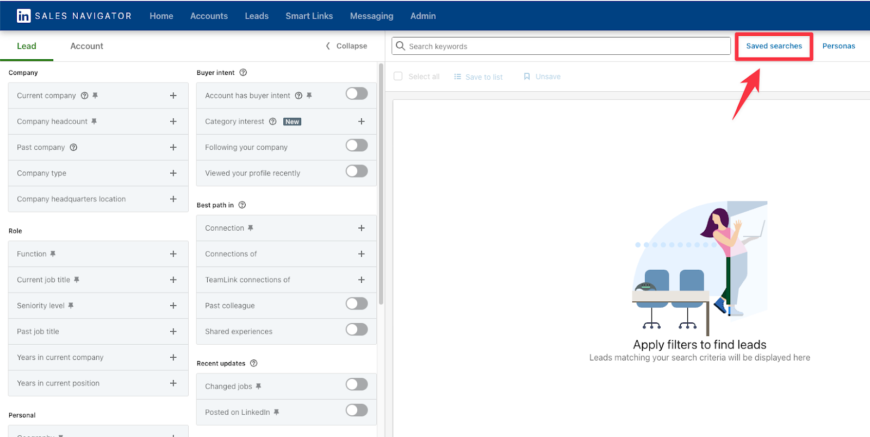
Task: Click the filter panel vertical scrollbar
Action: tap(381, 185)
